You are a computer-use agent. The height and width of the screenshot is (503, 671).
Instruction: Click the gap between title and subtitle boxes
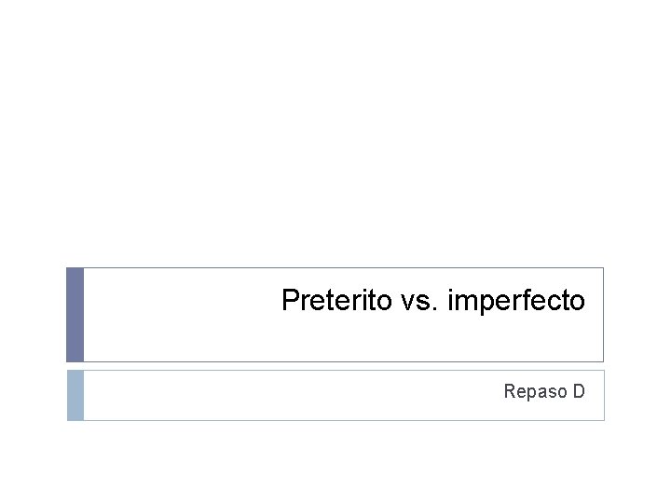pos(335,366)
